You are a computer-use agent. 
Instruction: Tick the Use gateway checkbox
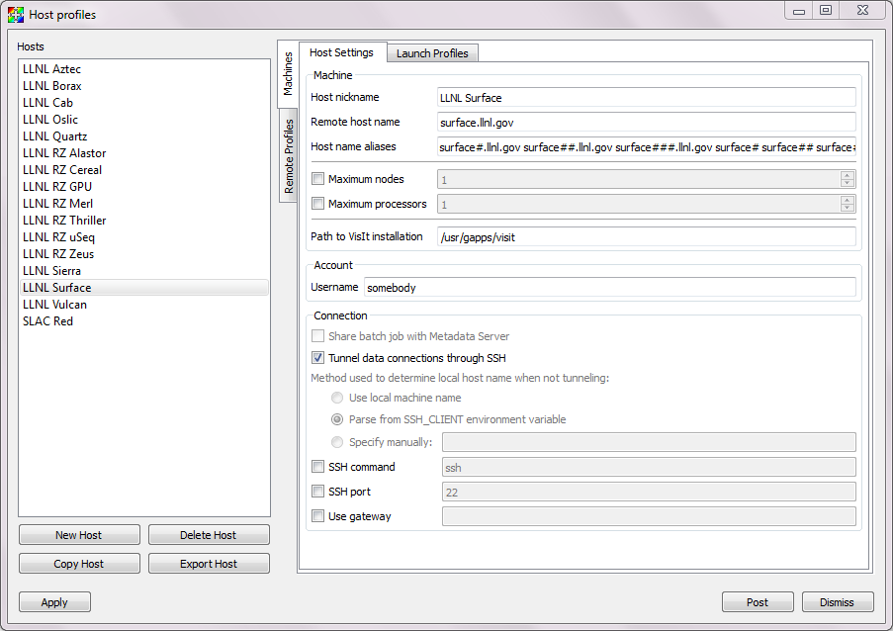coord(317,516)
